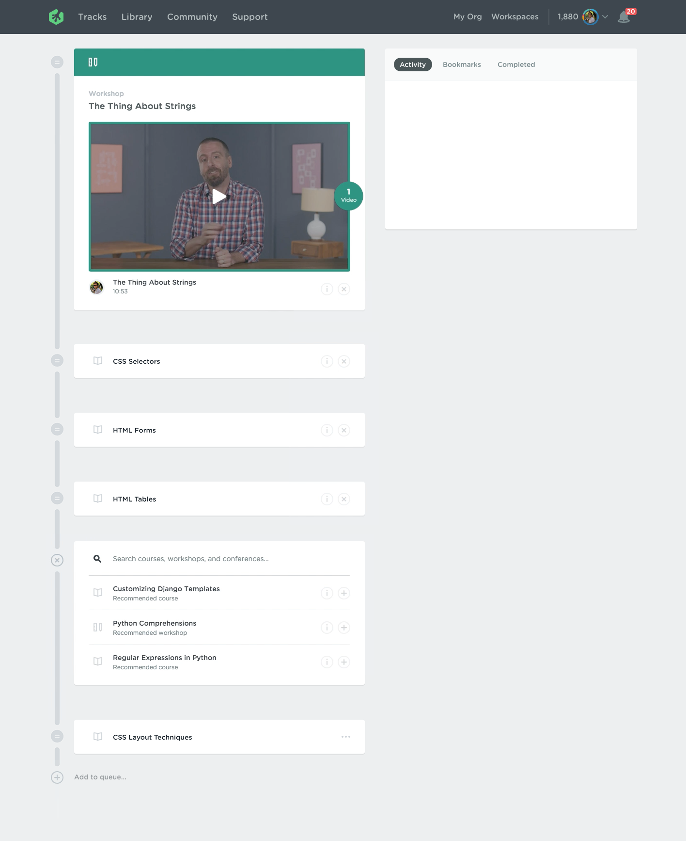Close the search panel with circled X
Screen dimensions: 686x841
[x=57, y=560]
